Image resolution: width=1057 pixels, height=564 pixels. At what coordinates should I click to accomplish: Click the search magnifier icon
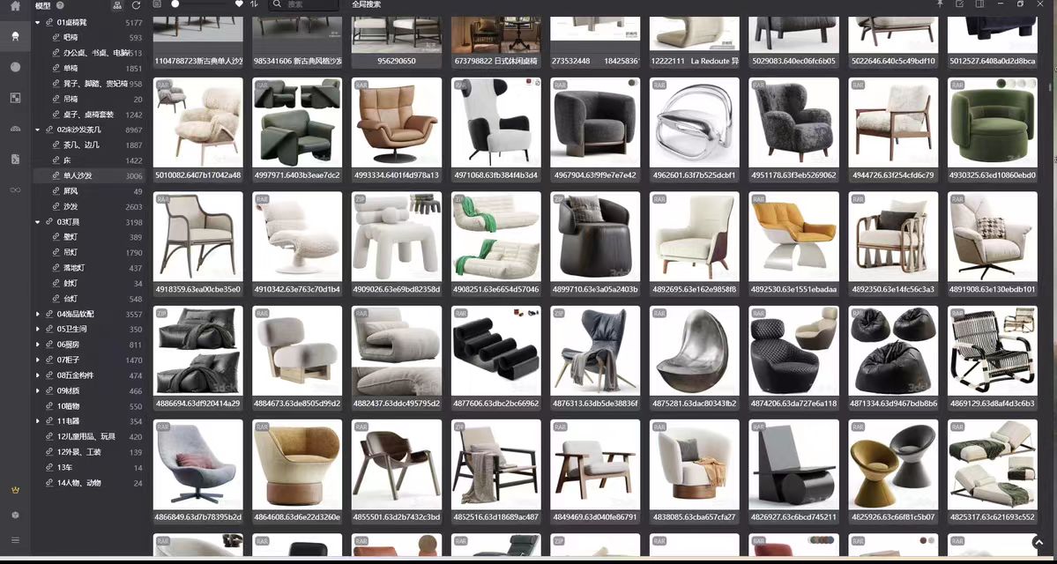(278, 4)
